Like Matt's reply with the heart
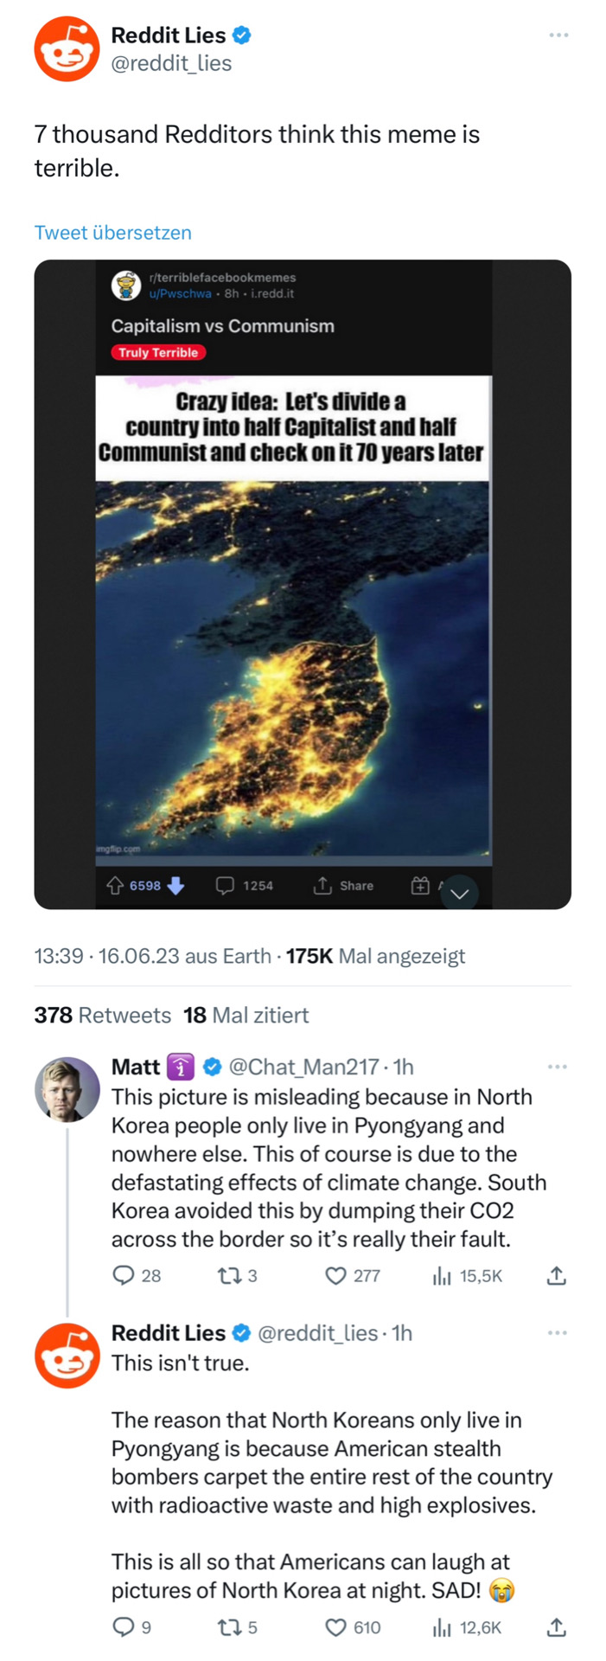606x1661 pixels. coord(335,1275)
